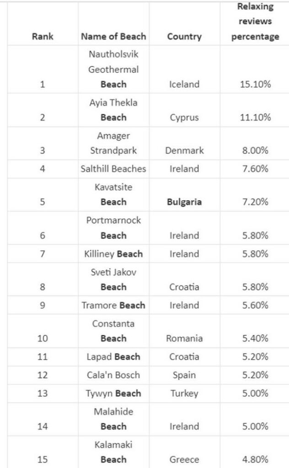Image resolution: width=289 pixels, height=468 pixels.
Task: Select the Country column header
Action: 184,36
